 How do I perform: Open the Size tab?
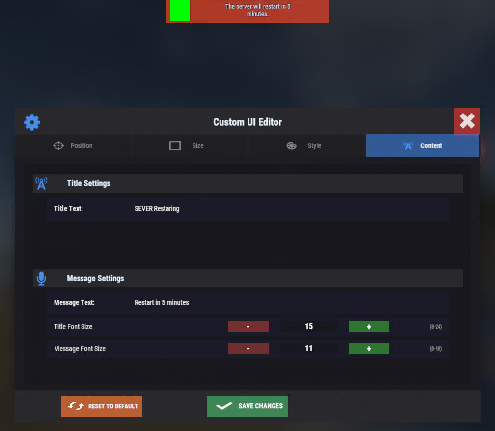(x=190, y=145)
